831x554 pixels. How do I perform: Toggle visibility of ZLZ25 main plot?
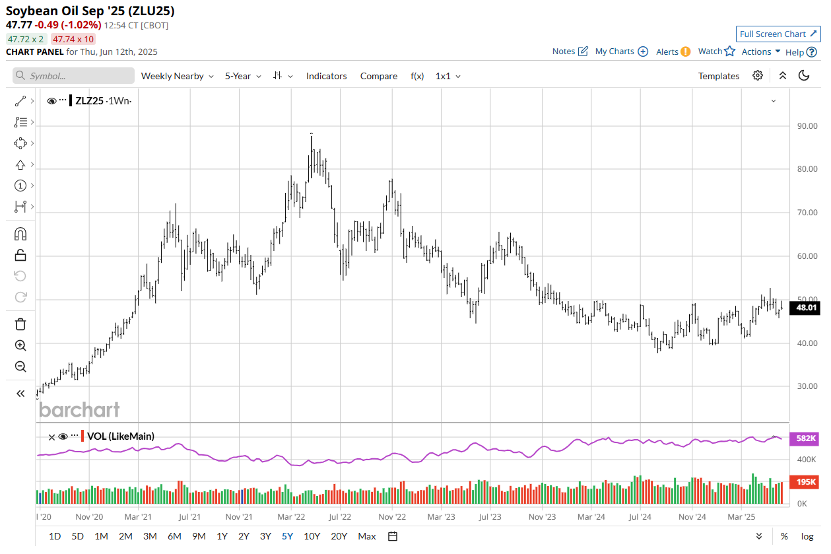pyautogui.click(x=51, y=100)
